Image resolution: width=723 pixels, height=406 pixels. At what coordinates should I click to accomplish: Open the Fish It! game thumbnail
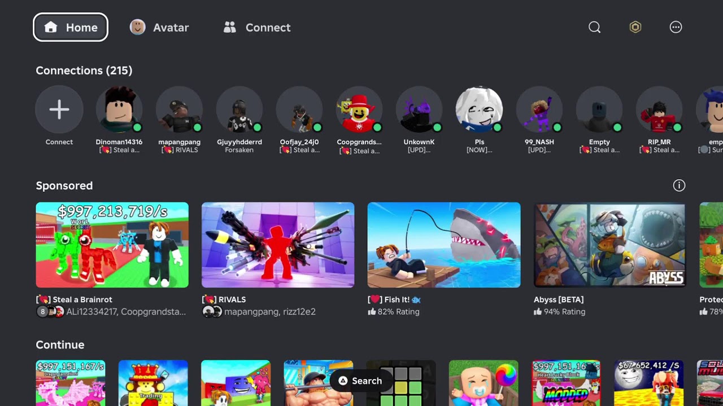coord(444,245)
